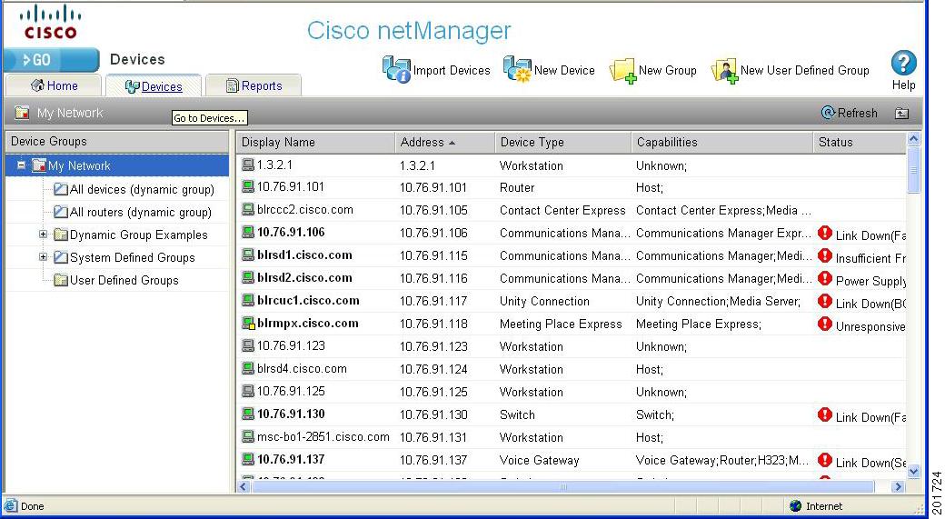This screenshot has width=945, height=519.
Task: Click the Device Type column header
Action: (x=562, y=143)
